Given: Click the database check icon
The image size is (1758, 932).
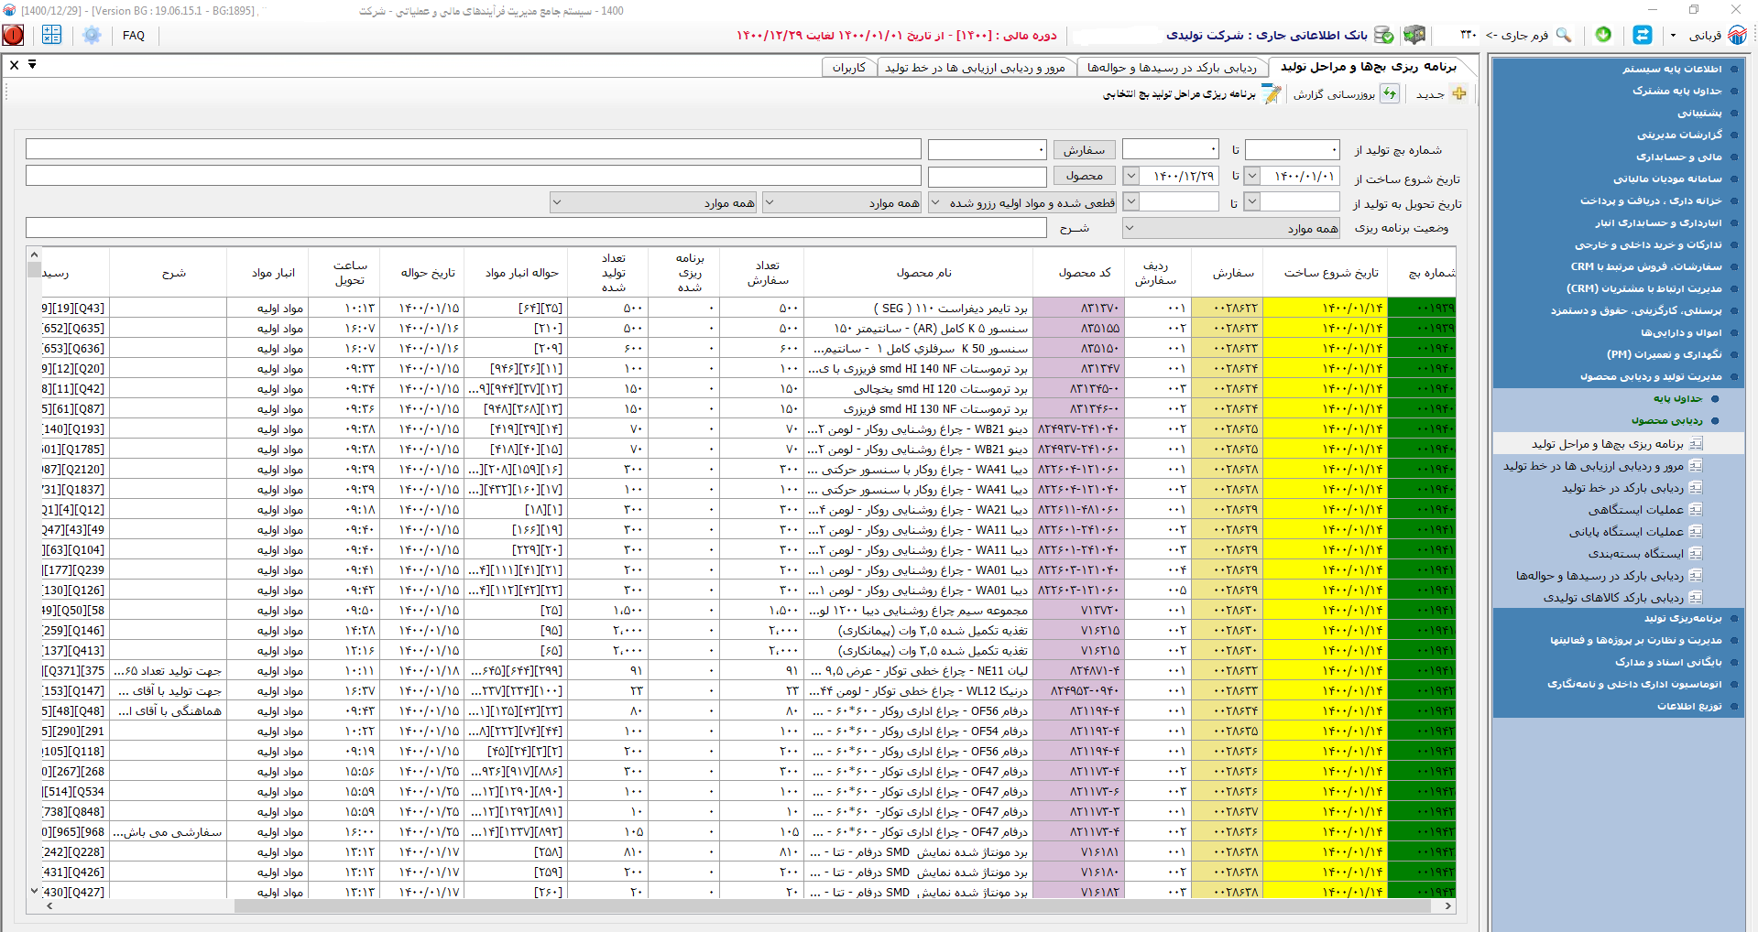Looking at the screenshot, I should coord(1384,35).
